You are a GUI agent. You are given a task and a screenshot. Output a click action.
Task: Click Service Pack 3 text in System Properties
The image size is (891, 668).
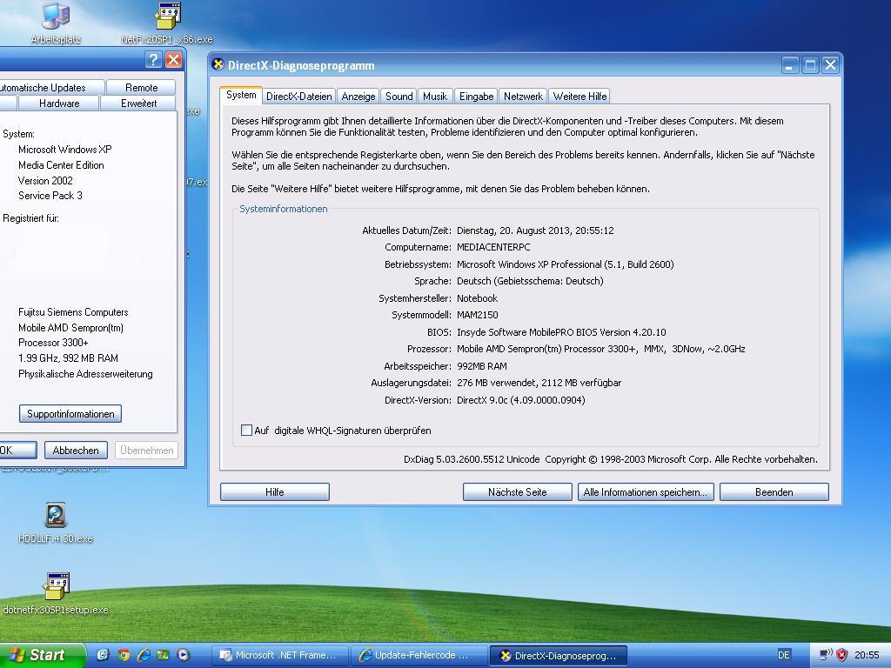point(50,196)
